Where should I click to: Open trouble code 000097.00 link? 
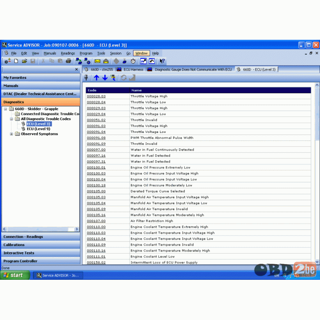point(96,150)
